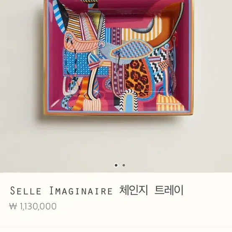Image resolution: width=232 pixels, height=232 pixels.
Task: Tap the colorful tray product photo center
Action: pyautogui.click(x=119, y=58)
